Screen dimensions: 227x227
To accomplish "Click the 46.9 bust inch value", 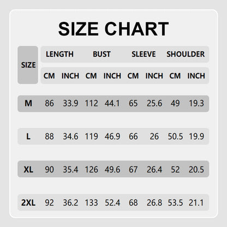I will point(112,136).
